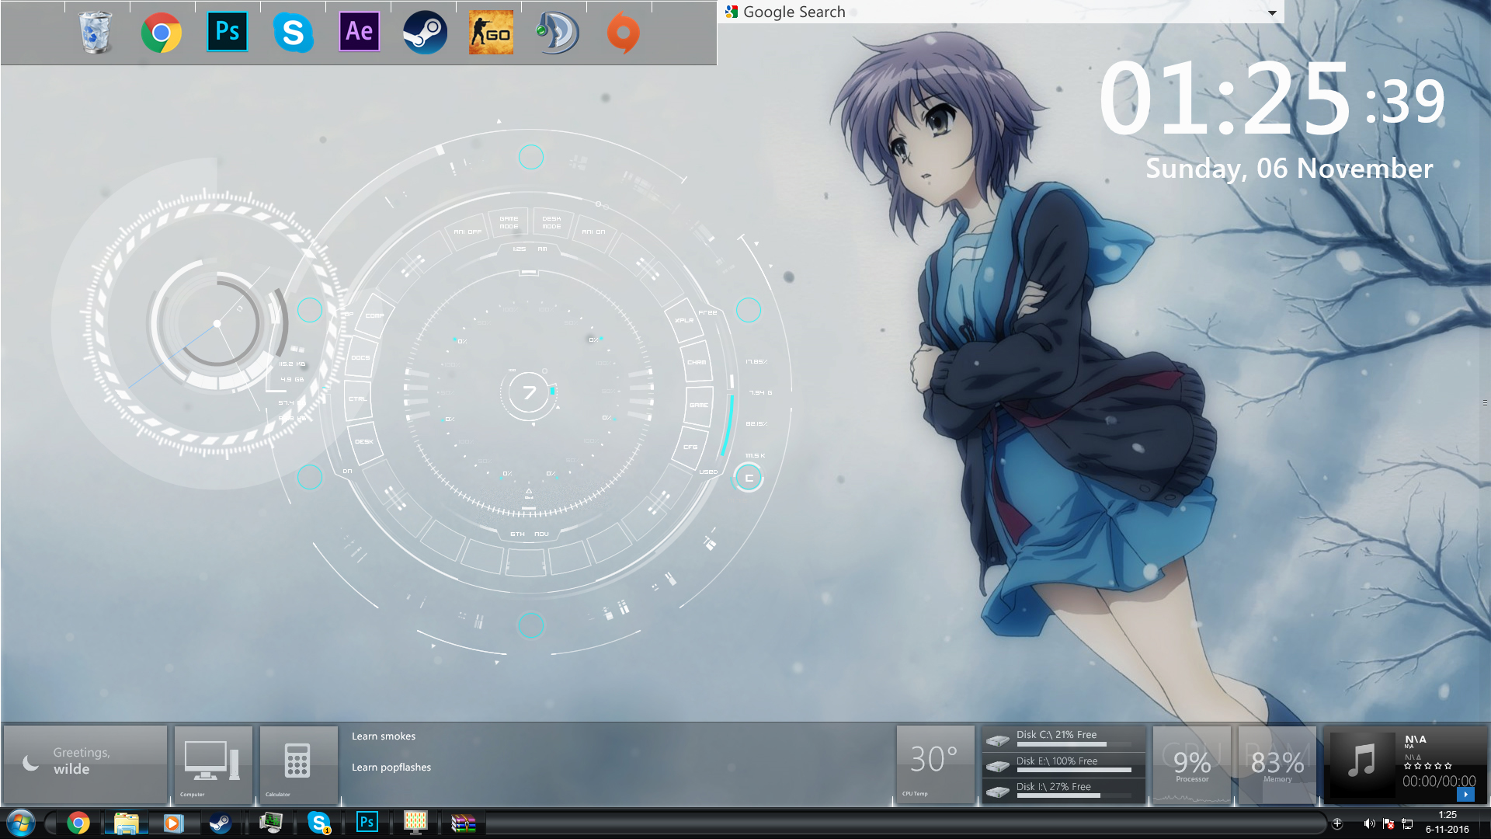The height and width of the screenshot is (839, 1491).
Task: Click the center HUD circle showing 7
Action: click(x=529, y=393)
